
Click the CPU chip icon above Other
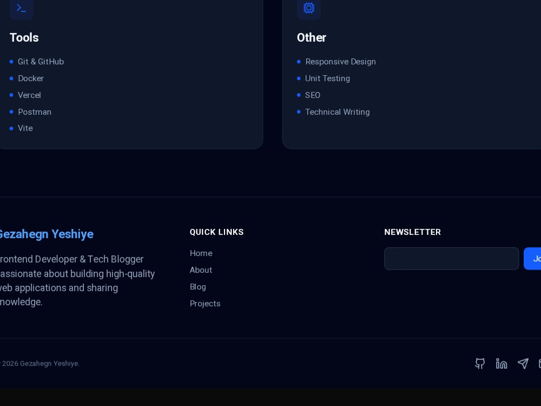309,8
